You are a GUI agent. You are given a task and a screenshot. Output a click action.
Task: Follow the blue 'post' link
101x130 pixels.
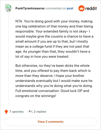point(70,8)
